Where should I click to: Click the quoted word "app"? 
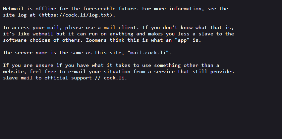[182, 40]
